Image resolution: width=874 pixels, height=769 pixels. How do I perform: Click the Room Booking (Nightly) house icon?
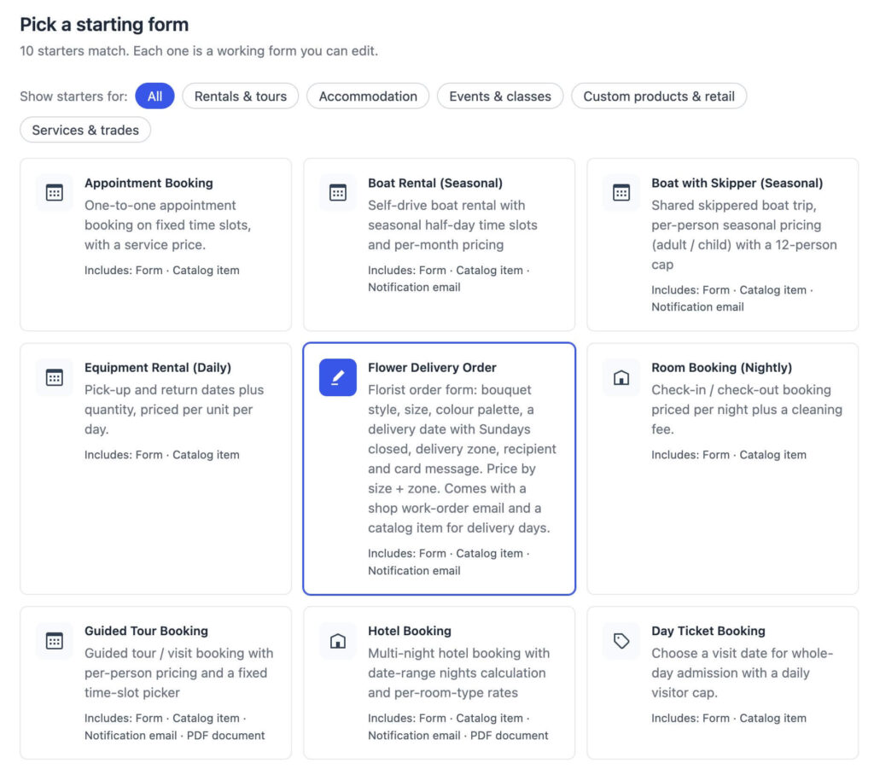621,377
